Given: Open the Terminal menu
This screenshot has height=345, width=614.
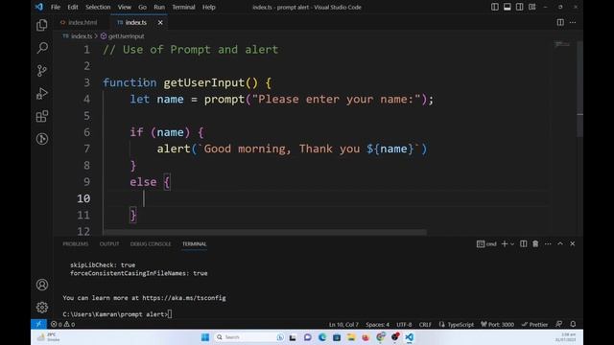Looking at the screenshot, I should 183,7.
